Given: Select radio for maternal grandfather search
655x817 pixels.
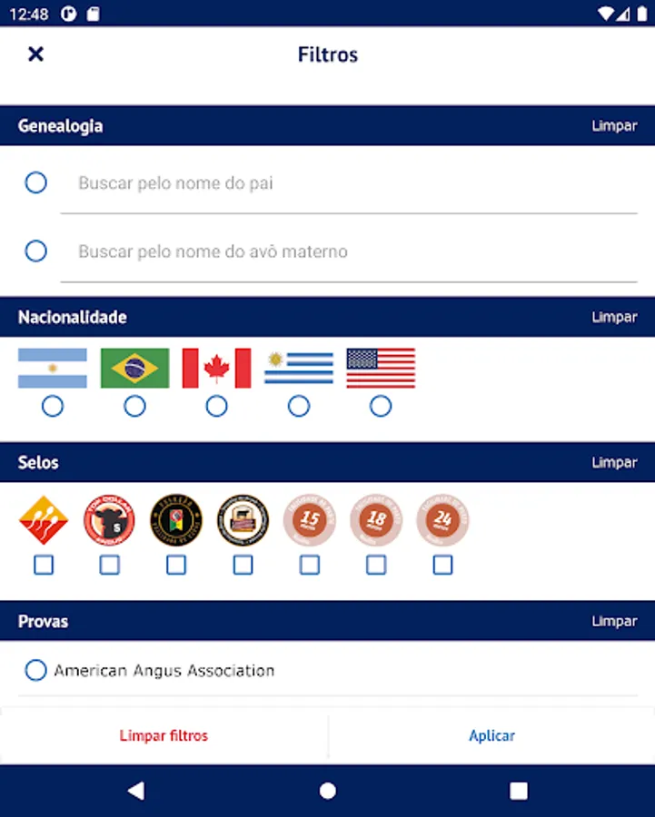Looking at the screenshot, I should tap(35, 251).
